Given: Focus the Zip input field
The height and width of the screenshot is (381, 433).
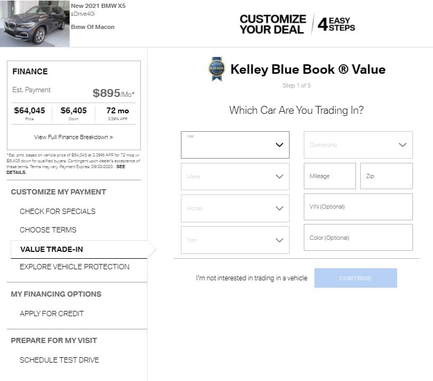Looking at the screenshot, I should [x=387, y=176].
